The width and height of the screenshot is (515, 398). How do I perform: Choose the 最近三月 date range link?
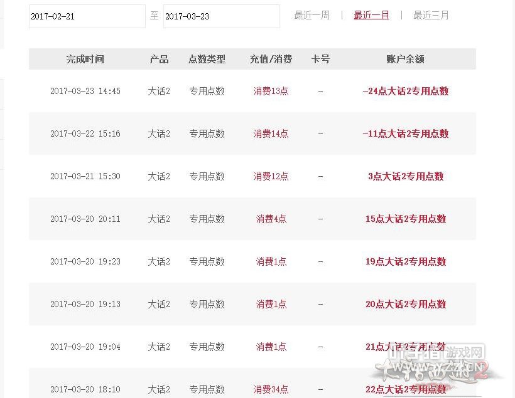(x=431, y=15)
